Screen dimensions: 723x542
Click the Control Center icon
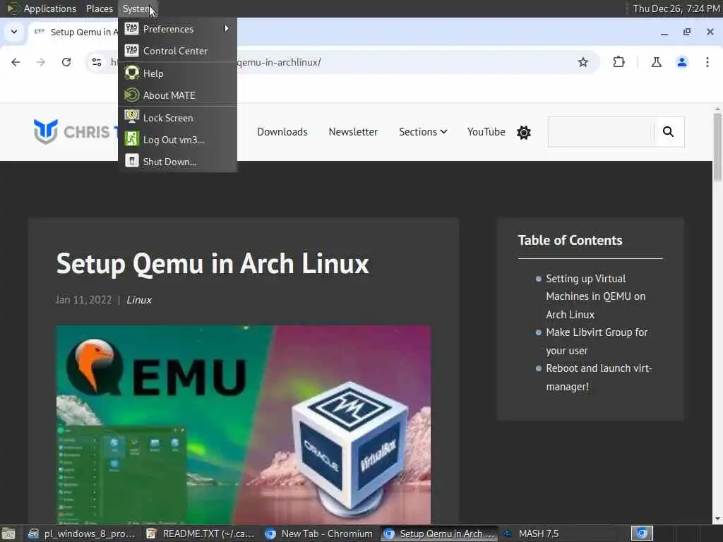pos(131,50)
